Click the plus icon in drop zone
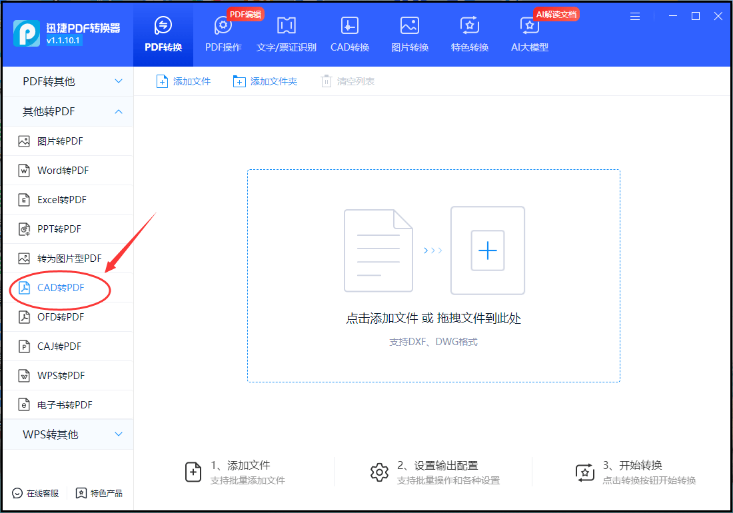This screenshot has width=733, height=513. 488,251
